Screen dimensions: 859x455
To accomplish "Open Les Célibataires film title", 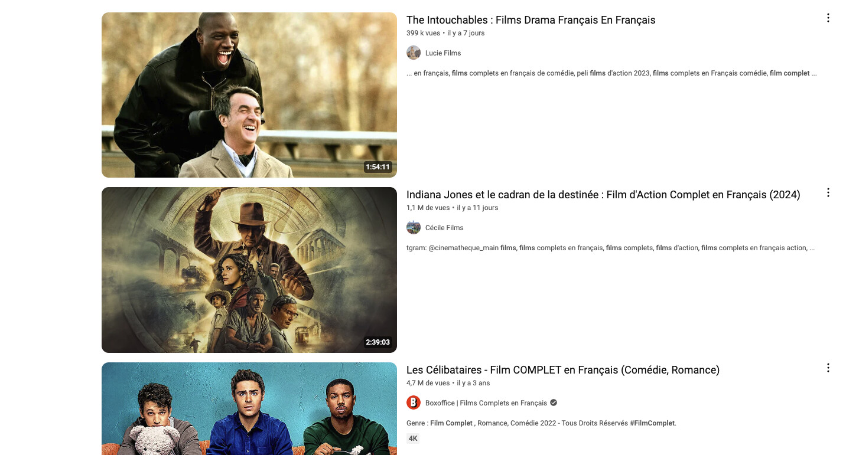I will [x=563, y=370].
